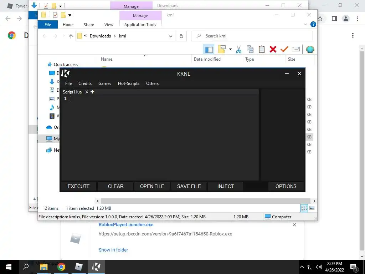This screenshot has height=274, width=365.
Task: Go up one folder level
Action: [71, 36]
